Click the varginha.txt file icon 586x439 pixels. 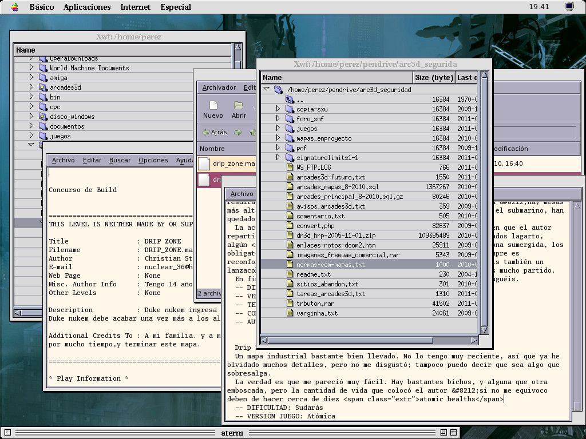pos(290,313)
